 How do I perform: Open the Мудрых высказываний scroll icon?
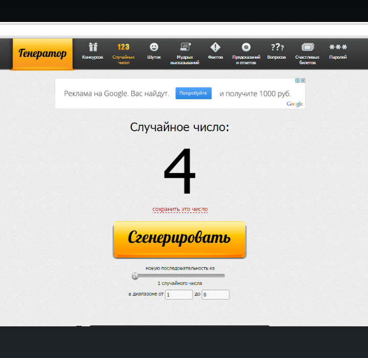click(x=185, y=47)
